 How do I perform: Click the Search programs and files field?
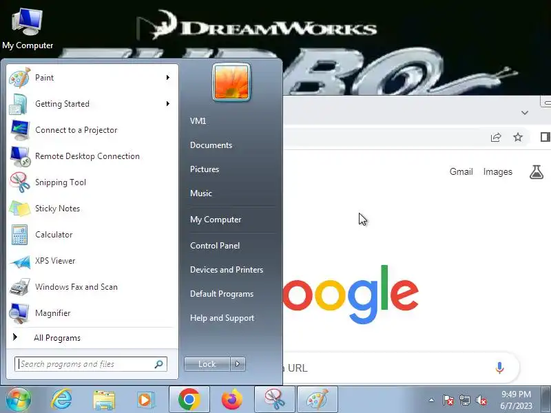[x=91, y=364]
